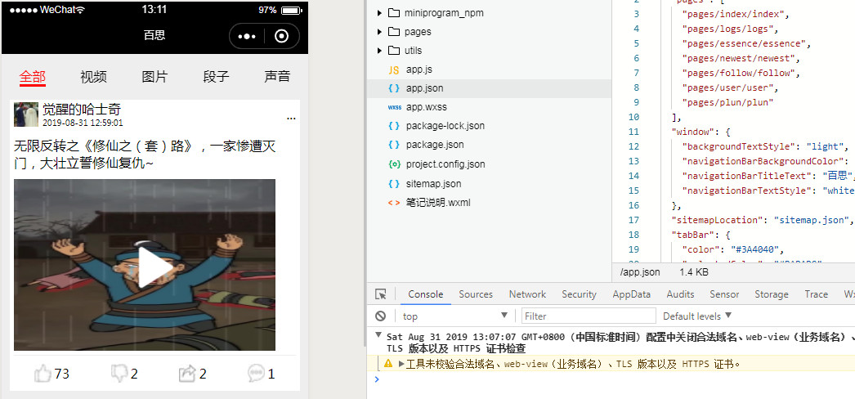Select the 全部 tab
The width and height of the screenshot is (855, 399).
[x=33, y=77]
